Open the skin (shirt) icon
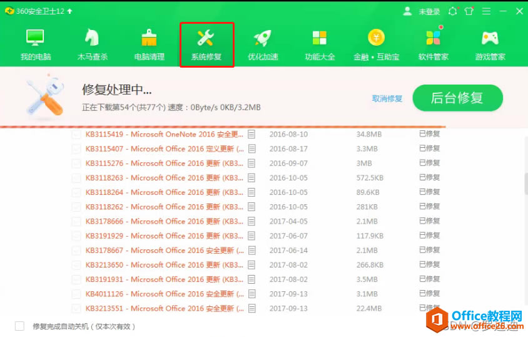 coord(469,11)
